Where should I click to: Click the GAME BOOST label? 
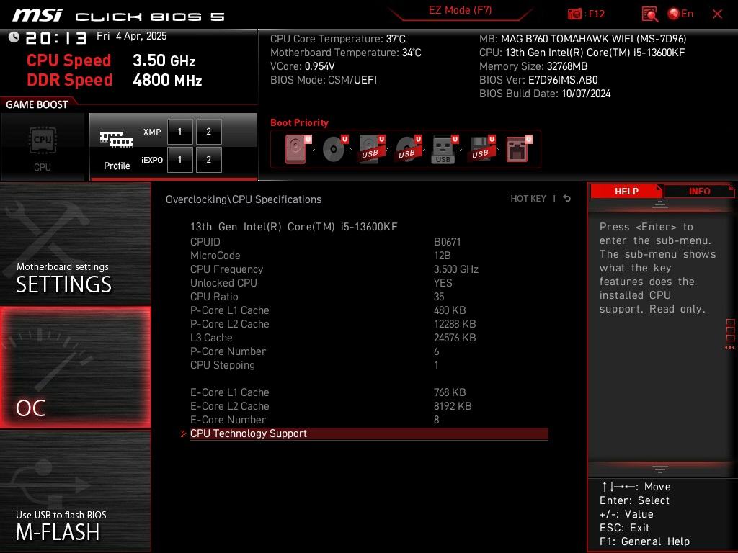point(37,104)
